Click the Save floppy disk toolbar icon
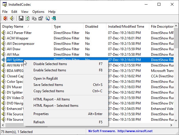This screenshot has height=135, width=179. pos(21,18)
